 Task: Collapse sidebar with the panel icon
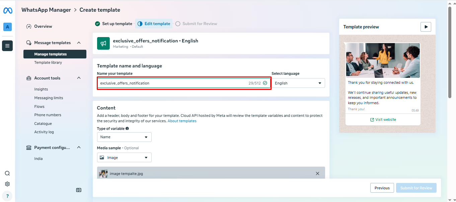[79, 190]
